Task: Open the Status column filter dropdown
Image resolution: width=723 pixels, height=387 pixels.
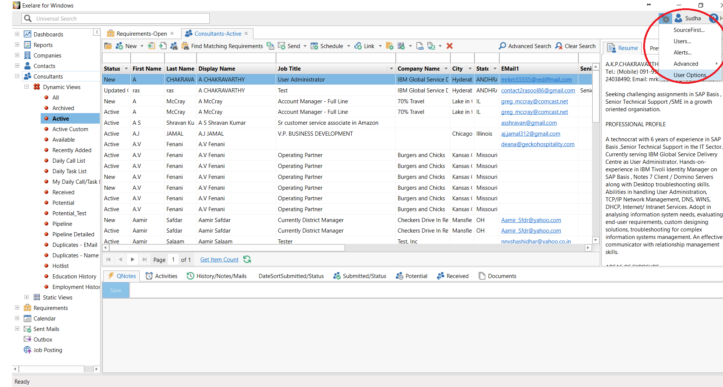Action: pos(126,69)
